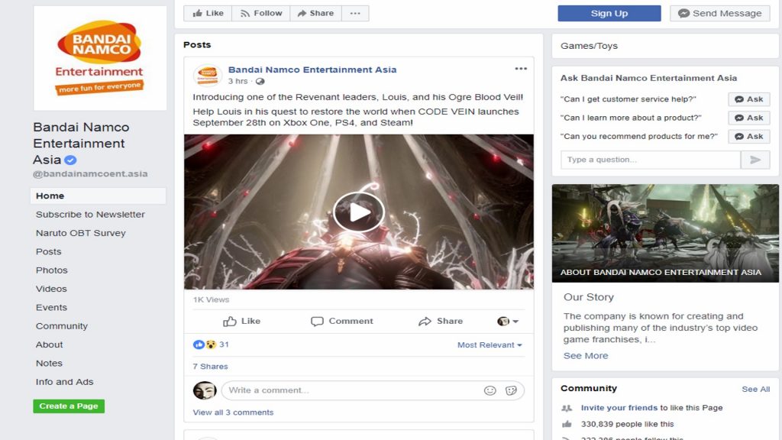Click the post's public globe icon
This screenshot has width=782, height=440.
pyautogui.click(x=260, y=81)
